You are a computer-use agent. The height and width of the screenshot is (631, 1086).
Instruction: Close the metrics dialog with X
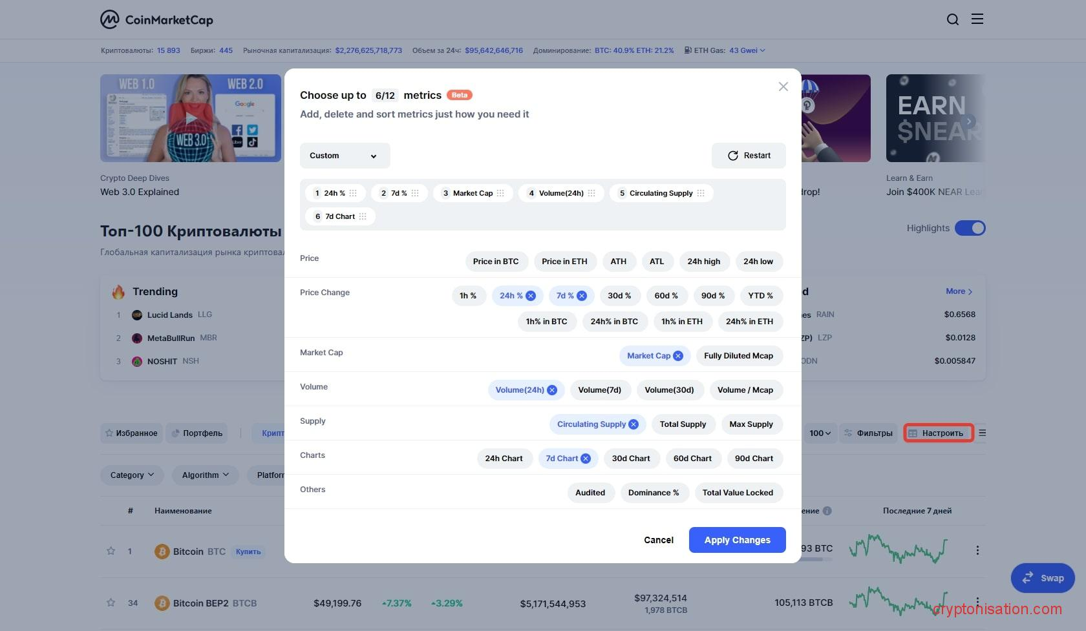pos(783,87)
